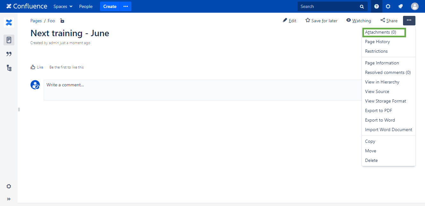Select Page History from the menu
This screenshot has height=206, width=425.
(x=377, y=42)
